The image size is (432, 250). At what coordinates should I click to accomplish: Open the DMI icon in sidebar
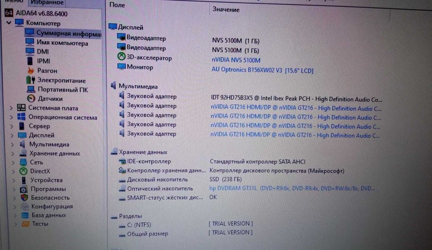coord(30,51)
